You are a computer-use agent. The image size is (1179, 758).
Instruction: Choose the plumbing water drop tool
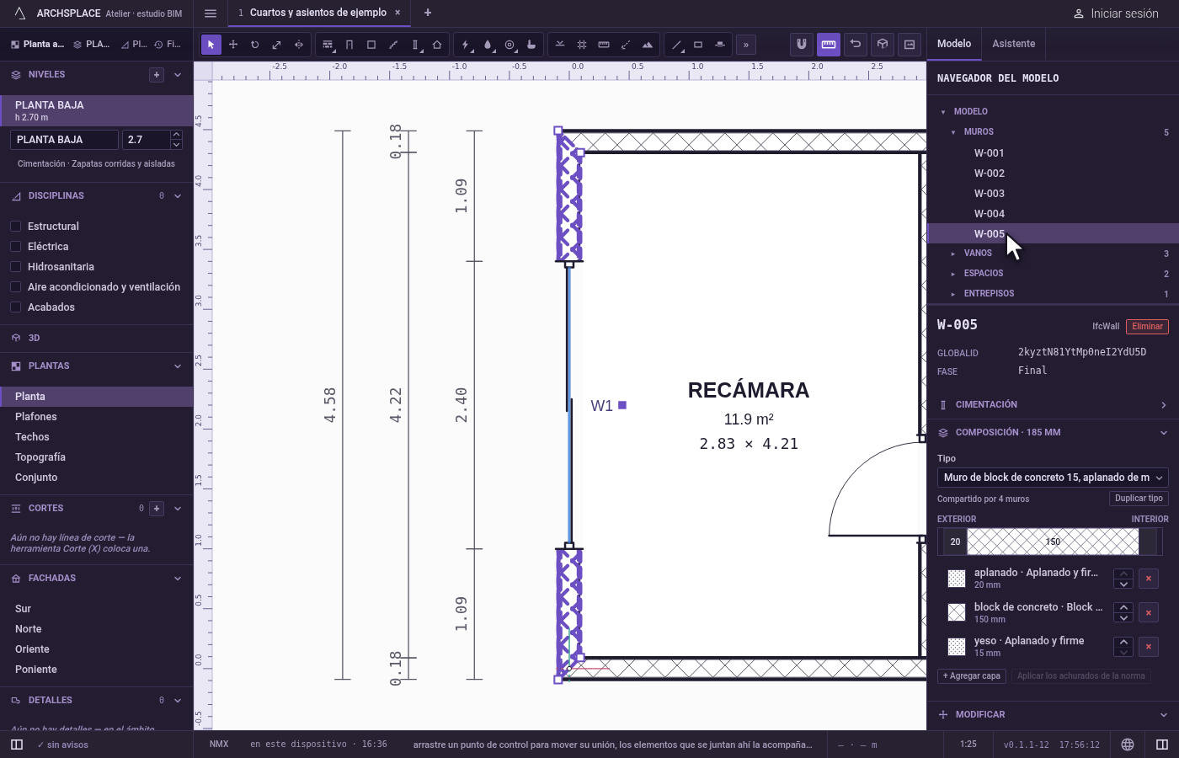coord(488,45)
